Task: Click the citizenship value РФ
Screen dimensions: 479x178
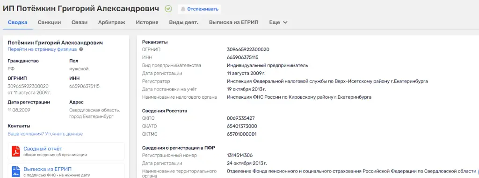Action: (x=11, y=69)
